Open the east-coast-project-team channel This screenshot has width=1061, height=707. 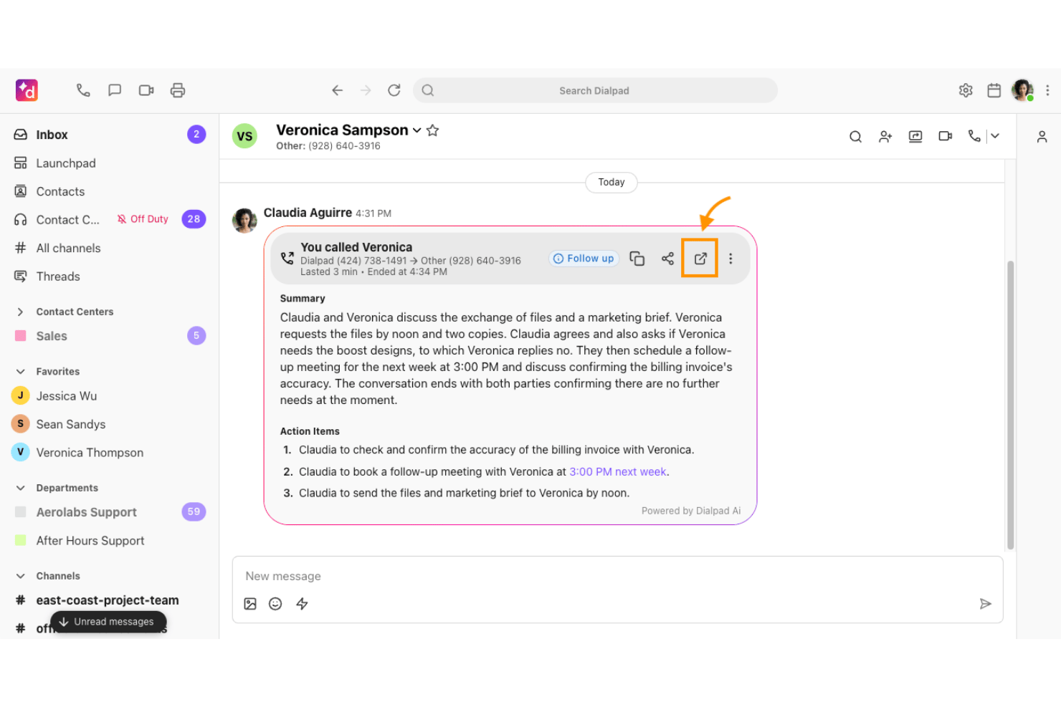(109, 600)
